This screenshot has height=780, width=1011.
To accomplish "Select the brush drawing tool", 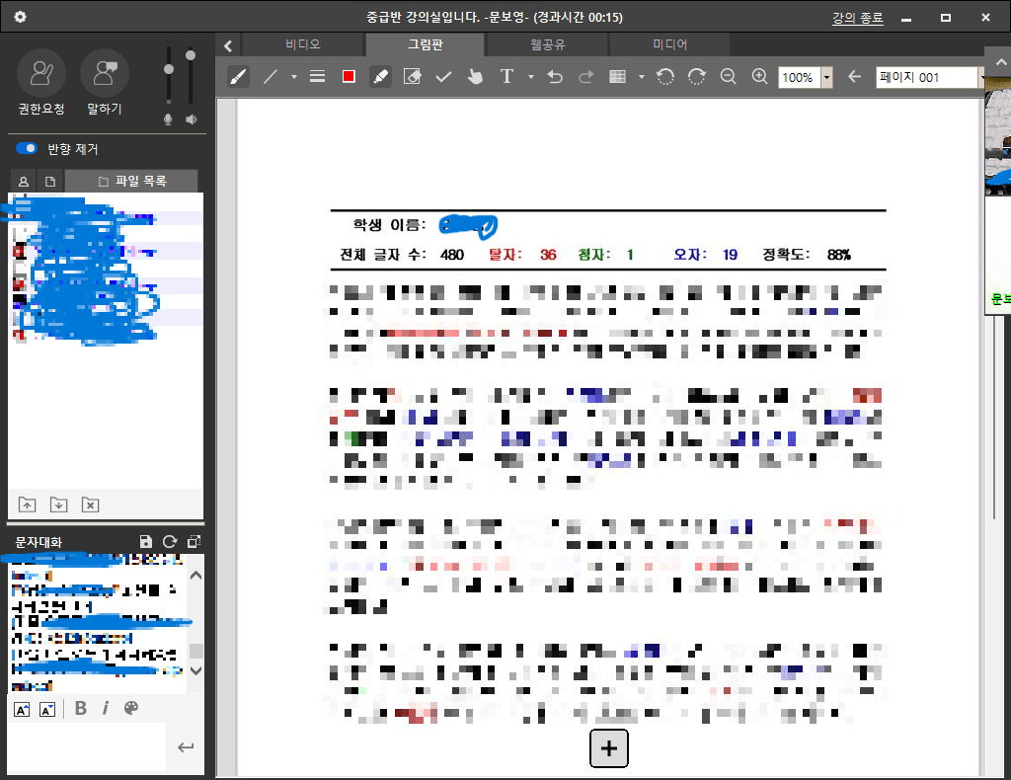I will (x=238, y=77).
